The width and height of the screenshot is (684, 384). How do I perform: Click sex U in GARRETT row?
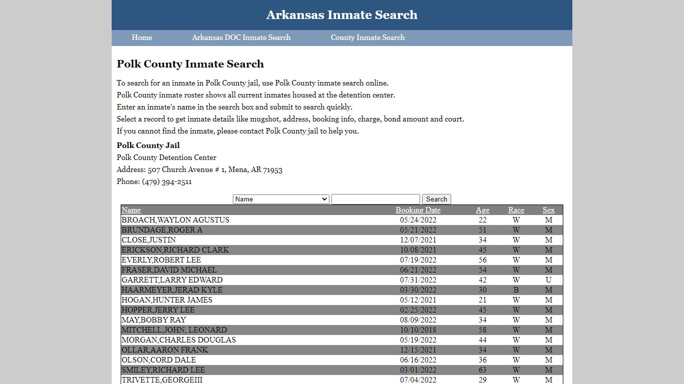[x=549, y=280]
